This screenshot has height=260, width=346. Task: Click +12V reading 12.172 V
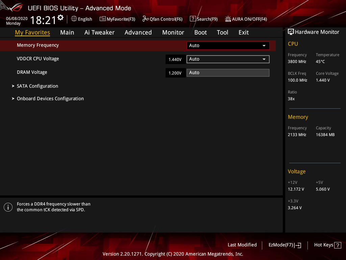pyautogui.click(x=296, y=189)
